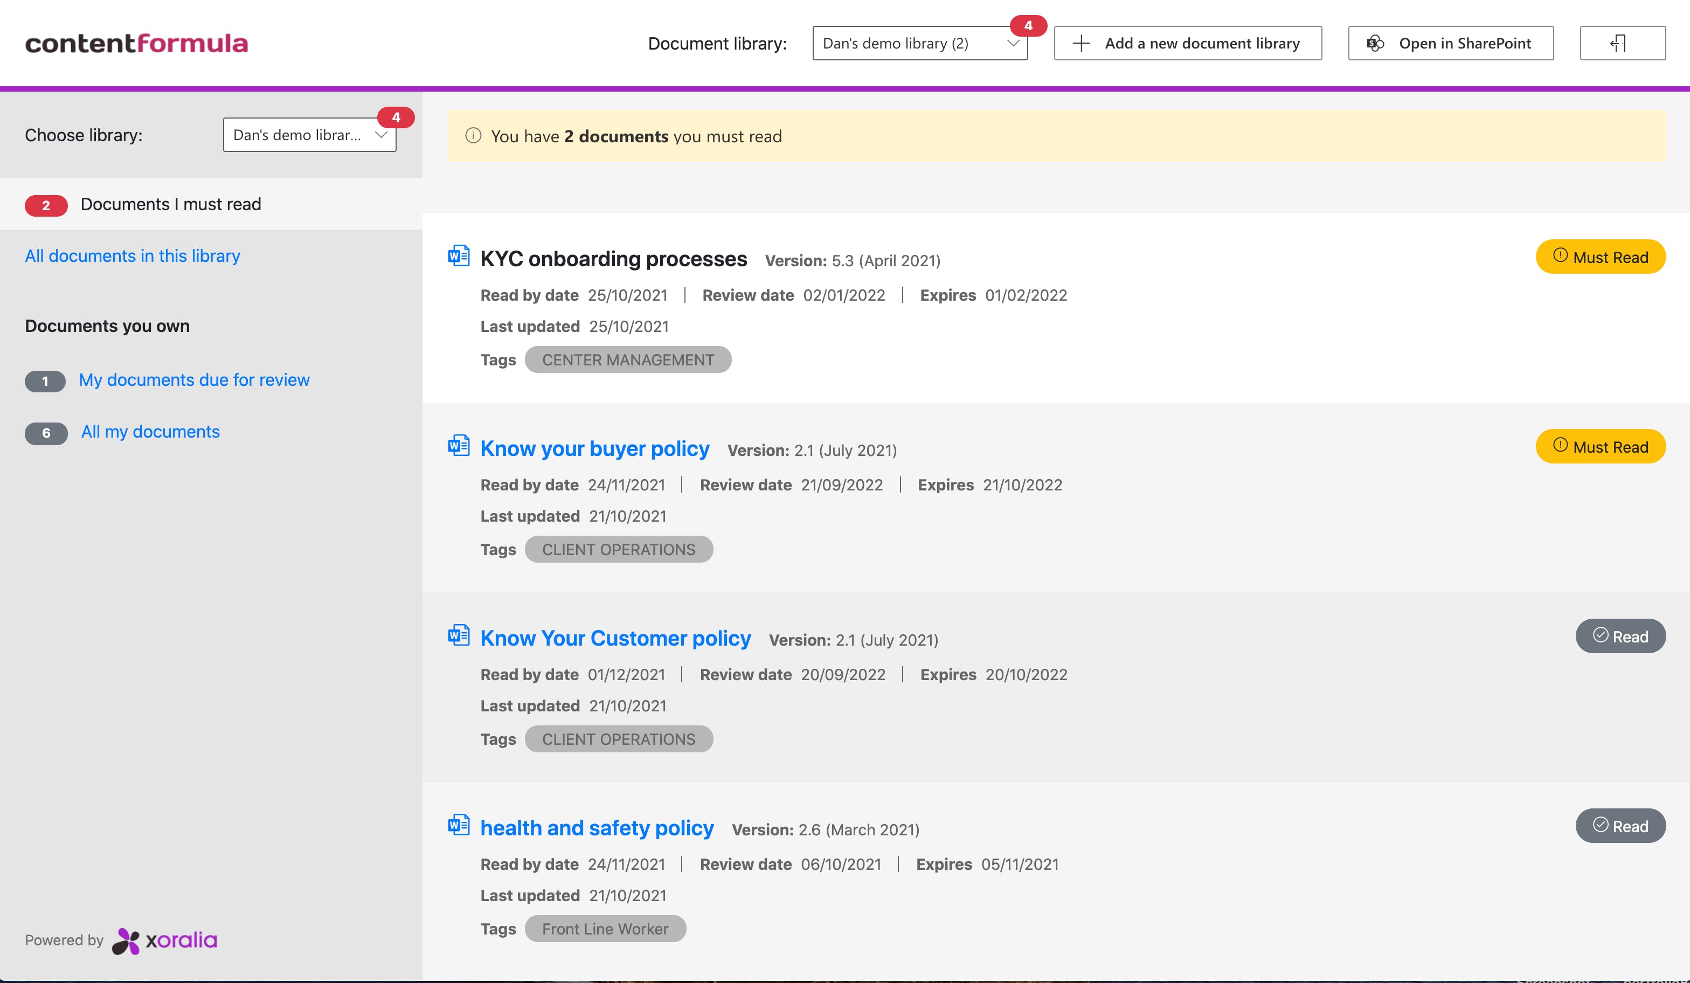Open My documents due for review
Screen dimensions: 1690x983
tap(194, 379)
